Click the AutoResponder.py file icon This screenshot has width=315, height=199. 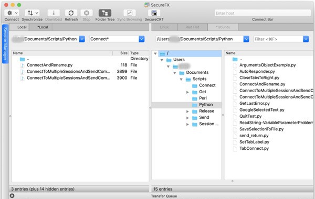(235, 72)
